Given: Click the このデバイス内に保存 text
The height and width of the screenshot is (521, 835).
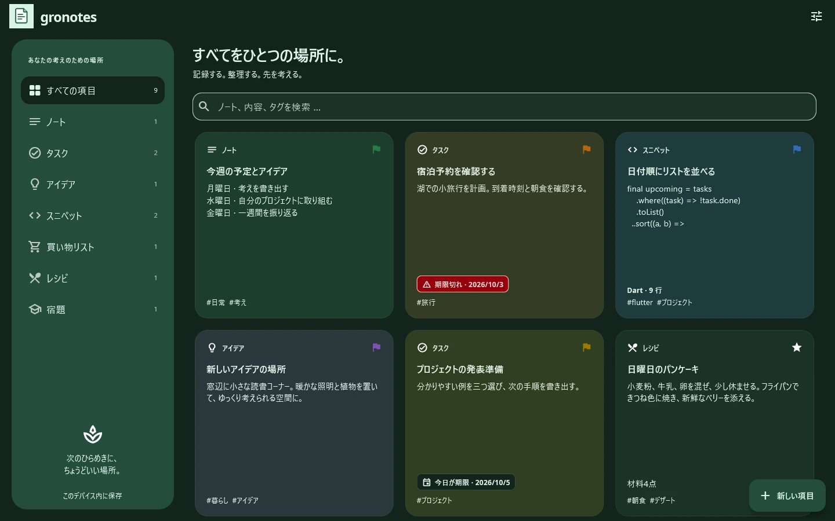Looking at the screenshot, I should click(93, 496).
